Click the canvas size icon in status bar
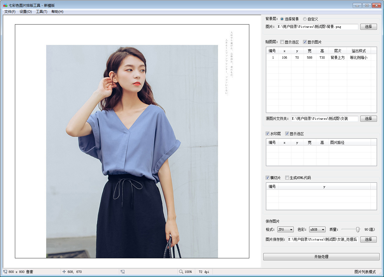384x277 pixels. click(5, 272)
